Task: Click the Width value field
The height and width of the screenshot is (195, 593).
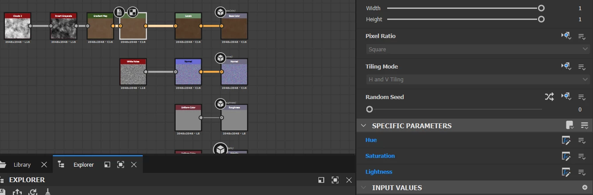Action: [580, 8]
